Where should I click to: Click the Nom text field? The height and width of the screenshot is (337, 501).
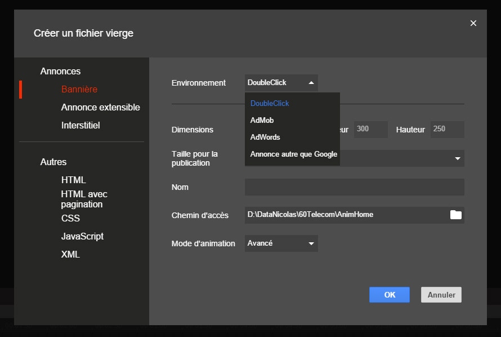354,187
